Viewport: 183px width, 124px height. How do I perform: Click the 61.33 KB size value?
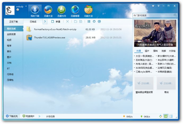[90, 29]
